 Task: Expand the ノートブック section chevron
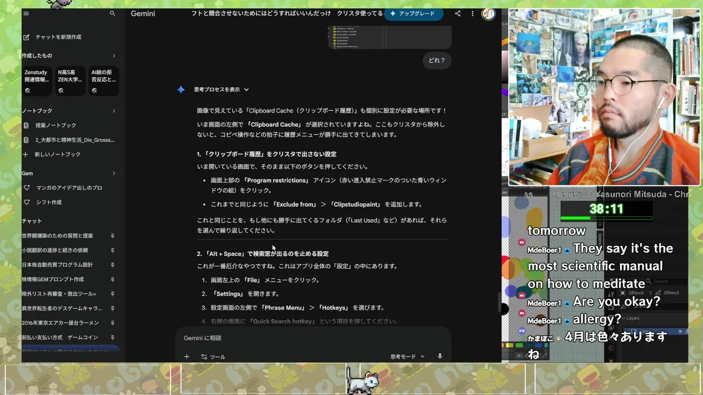click(x=114, y=111)
